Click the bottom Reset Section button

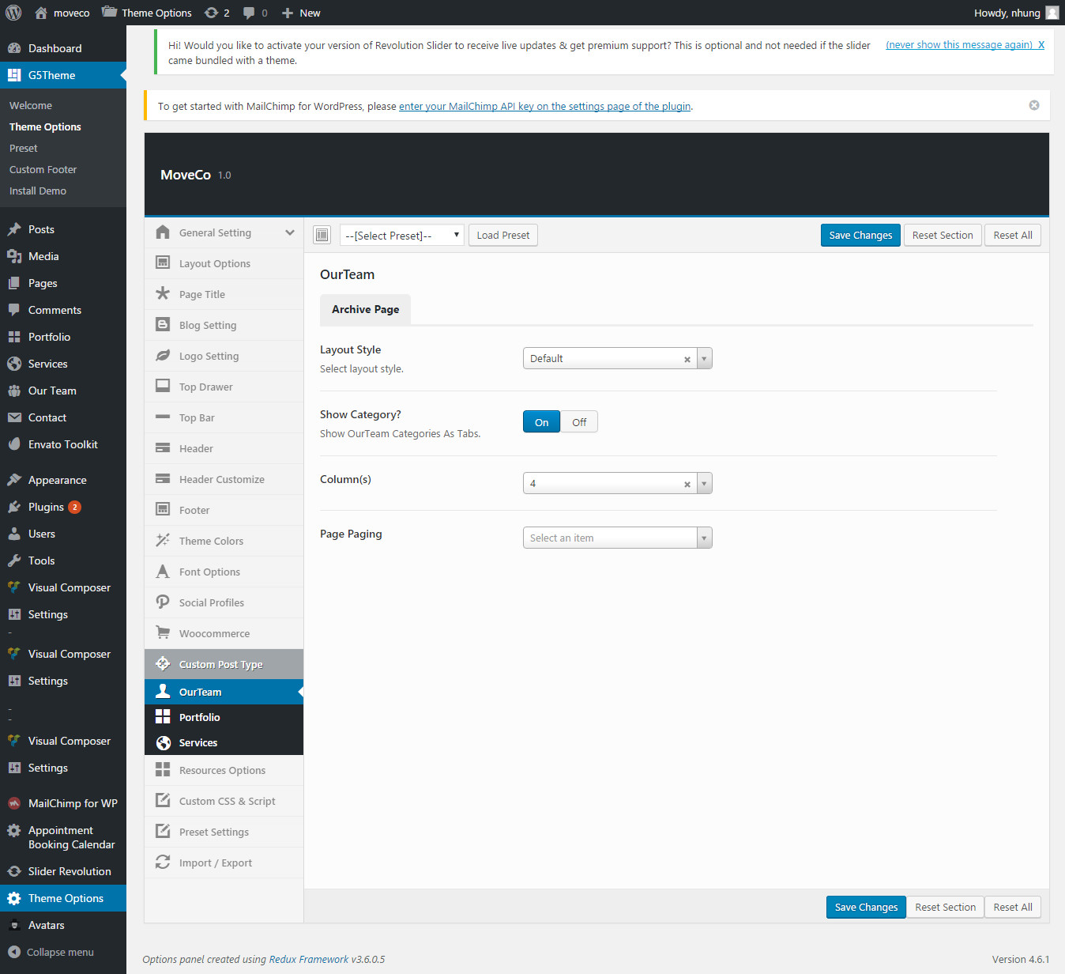pyautogui.click(x=945, y=907)
